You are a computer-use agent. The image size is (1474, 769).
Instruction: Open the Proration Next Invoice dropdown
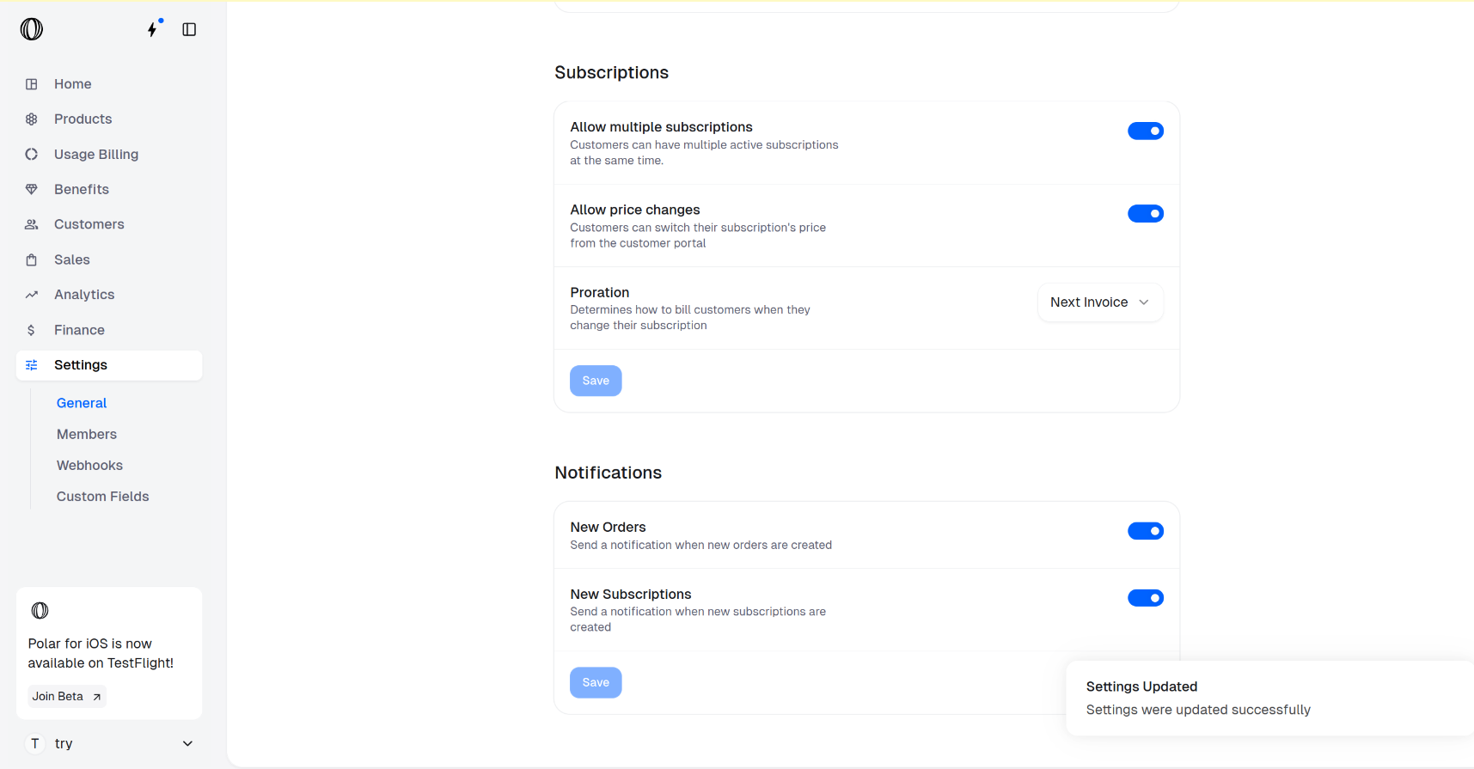pos(1099,302)
